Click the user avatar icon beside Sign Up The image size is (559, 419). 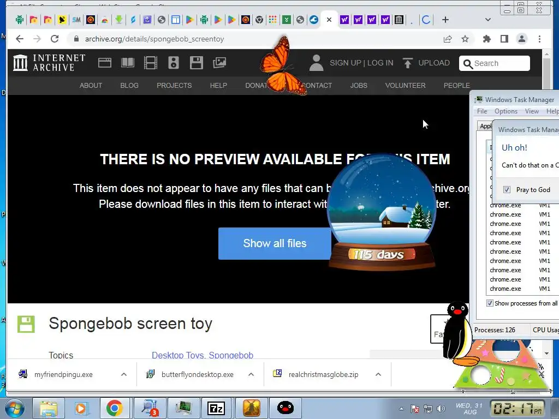click(x=316, y=63)
